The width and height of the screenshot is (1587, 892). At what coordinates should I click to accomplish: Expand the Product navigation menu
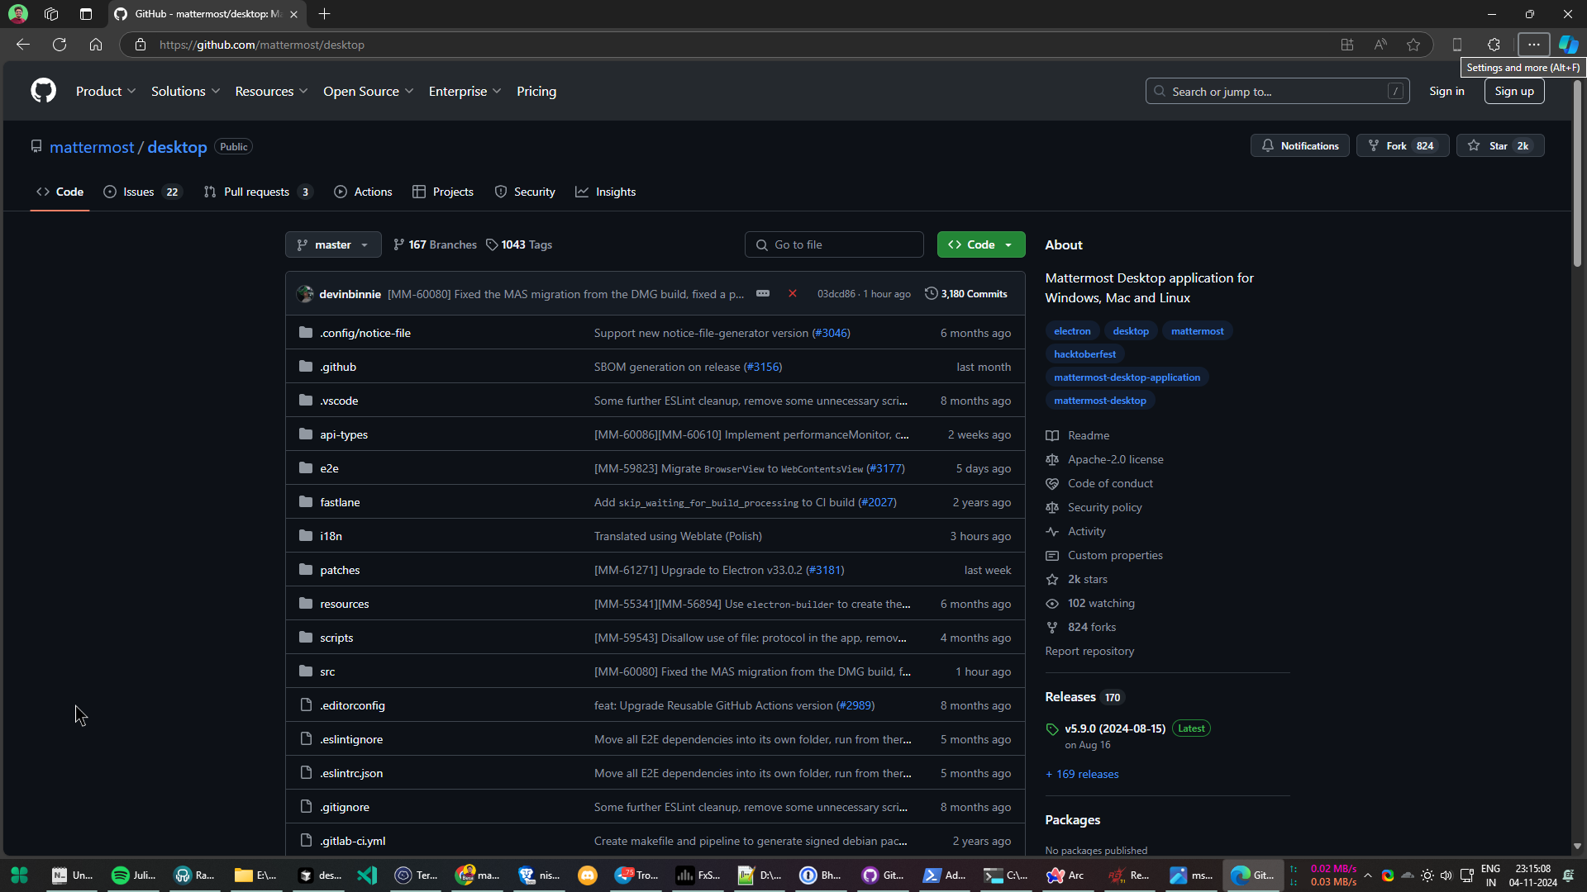pos(106,91)
